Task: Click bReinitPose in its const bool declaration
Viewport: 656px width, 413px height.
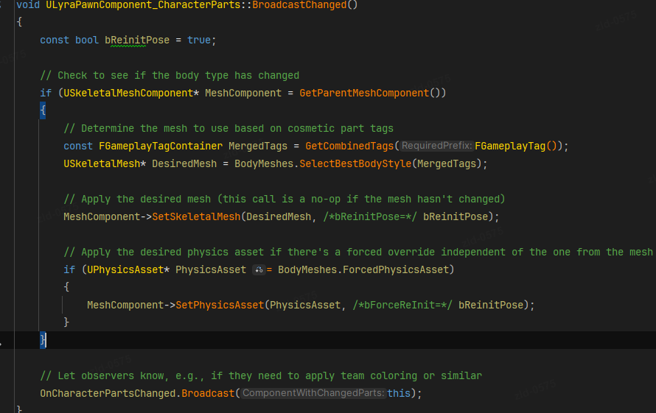Action: point(137,40)
